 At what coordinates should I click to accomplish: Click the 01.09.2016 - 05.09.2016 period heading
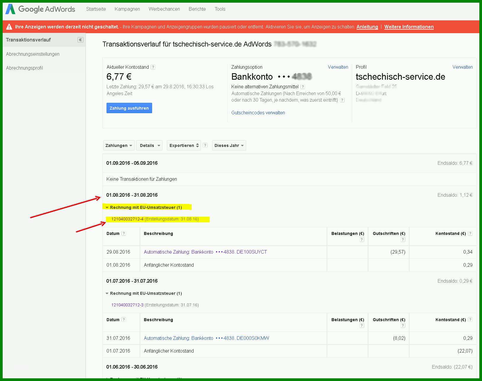(132, 163)
